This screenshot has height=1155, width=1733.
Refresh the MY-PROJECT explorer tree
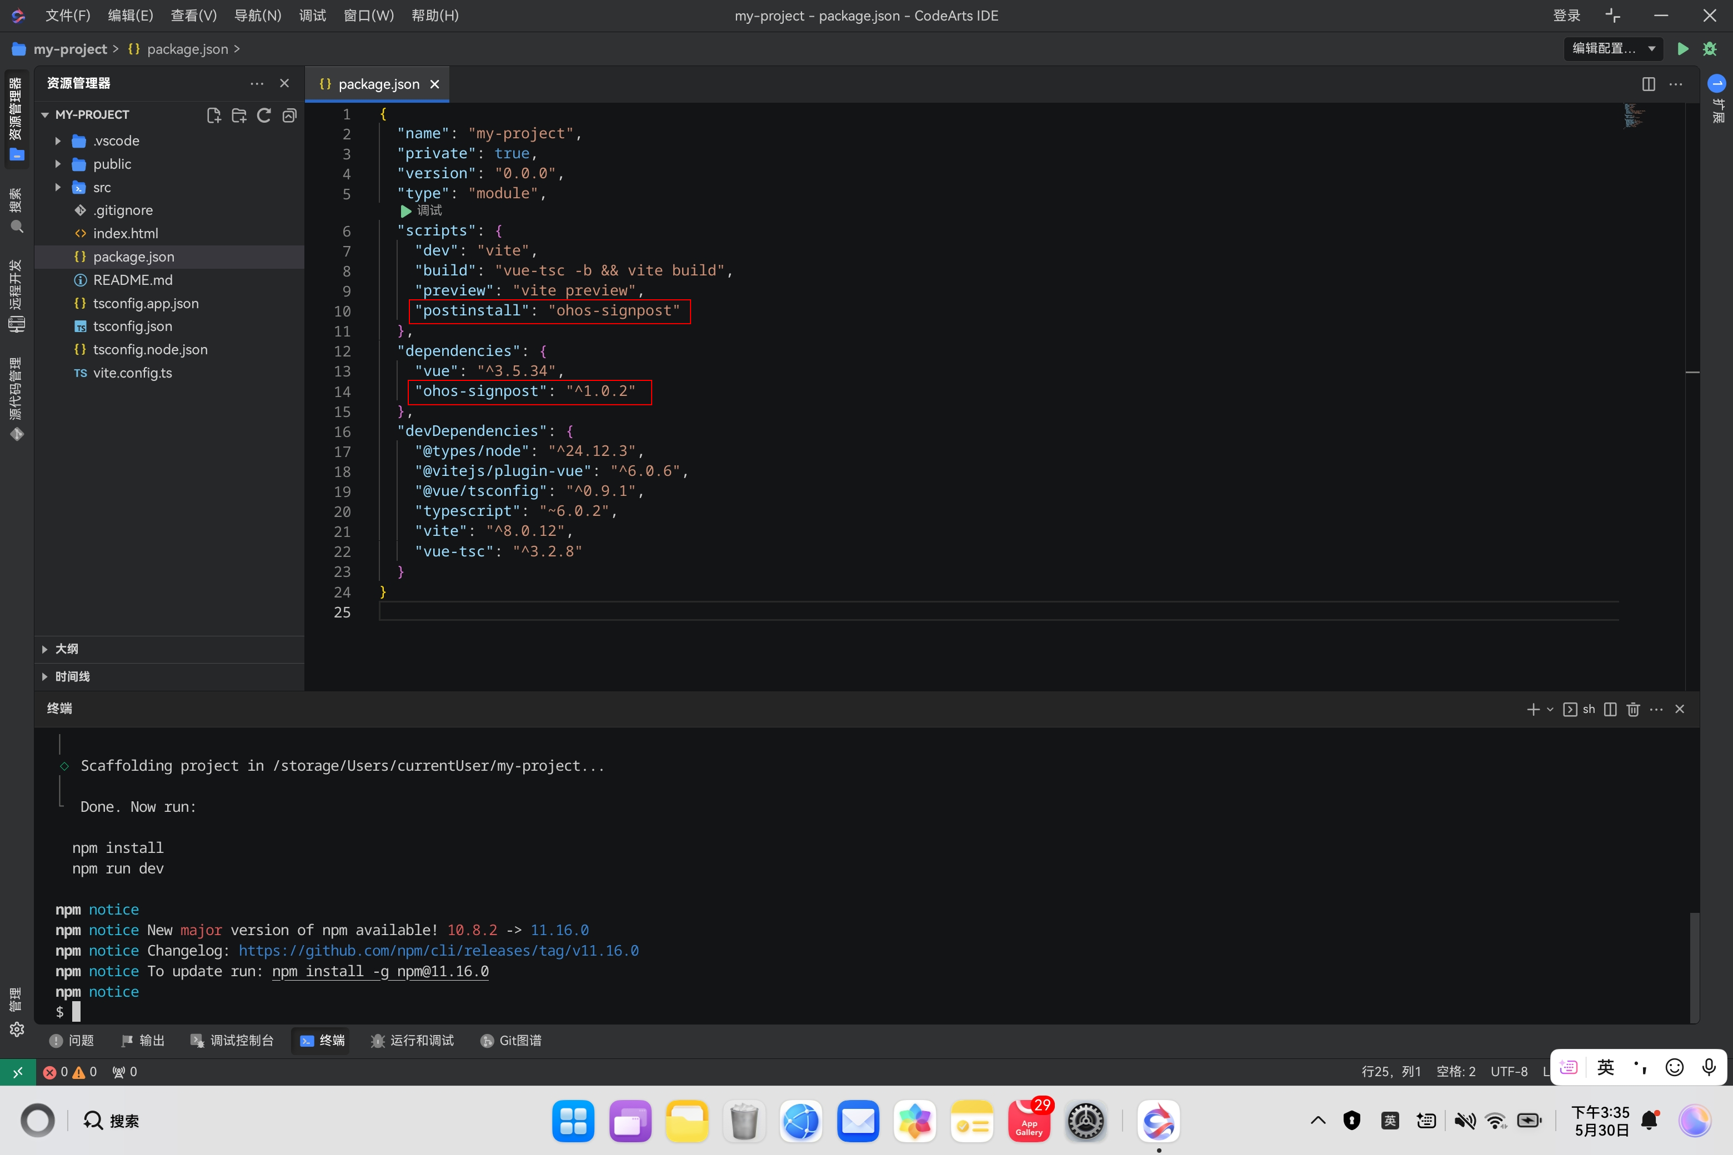[264, 115]
